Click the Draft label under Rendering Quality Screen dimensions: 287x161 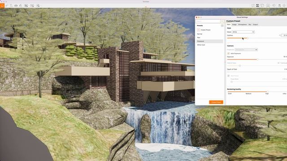pyautogui.click(x=230, y=93)
